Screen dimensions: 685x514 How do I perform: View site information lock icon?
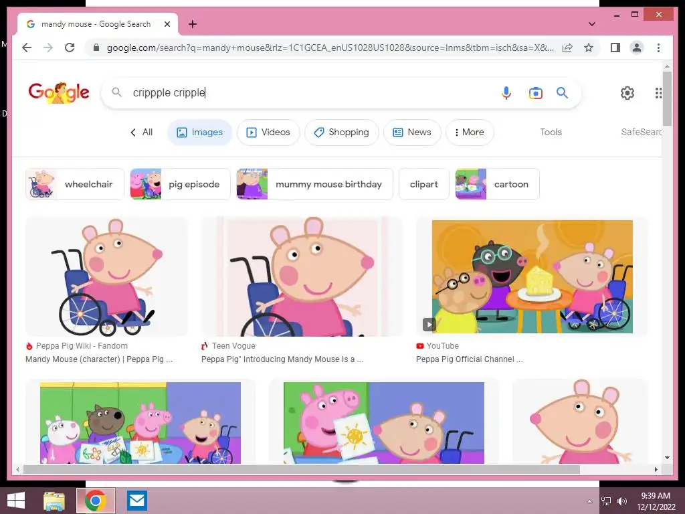point(96,48)
